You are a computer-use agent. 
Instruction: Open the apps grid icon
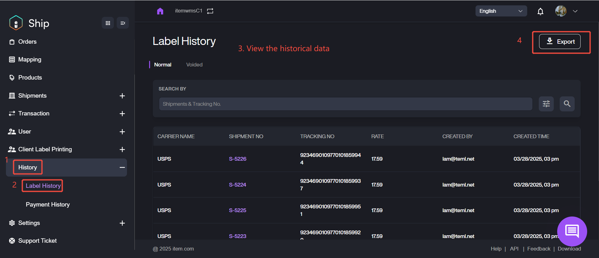[x=108, y=23]
